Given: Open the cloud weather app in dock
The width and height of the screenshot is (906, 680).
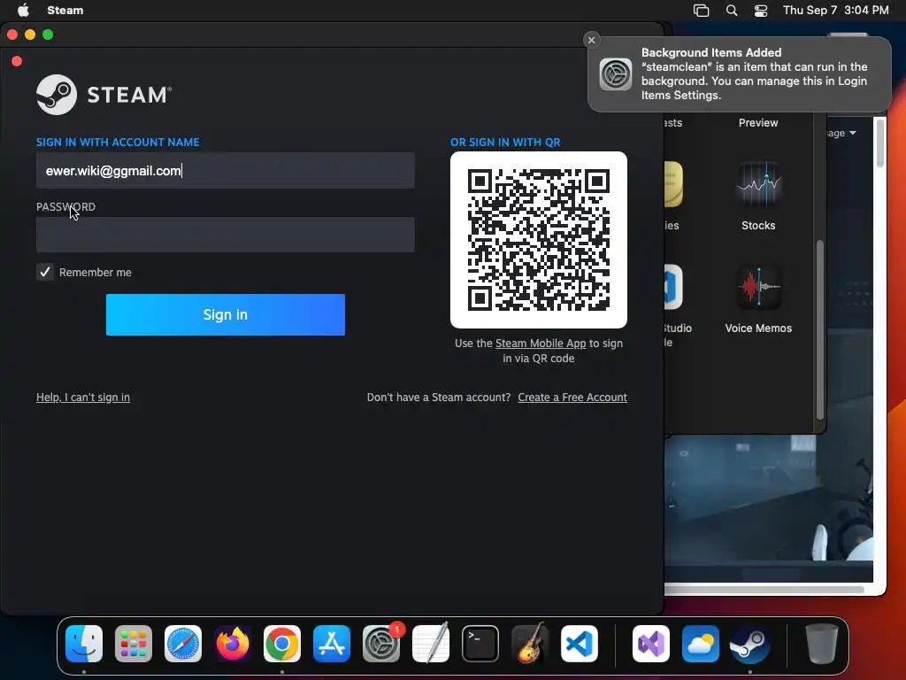Looking at the screenshot, I should (701, 644).
